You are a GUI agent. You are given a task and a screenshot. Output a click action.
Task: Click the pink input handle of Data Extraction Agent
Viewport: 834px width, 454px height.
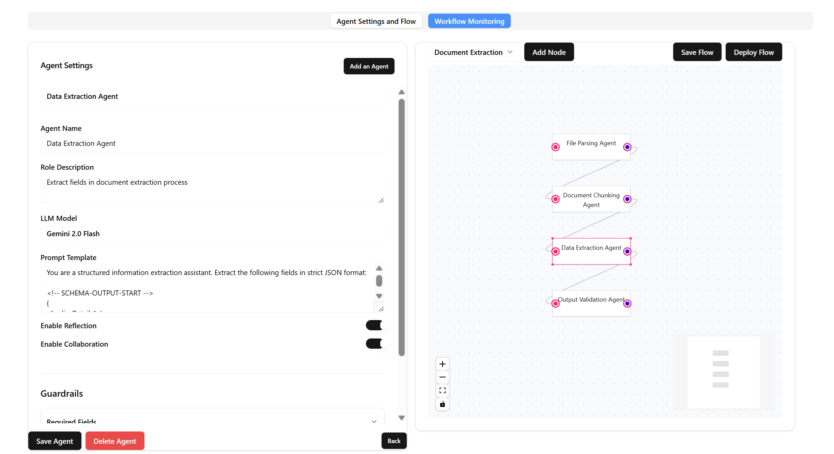pos(555,252)
